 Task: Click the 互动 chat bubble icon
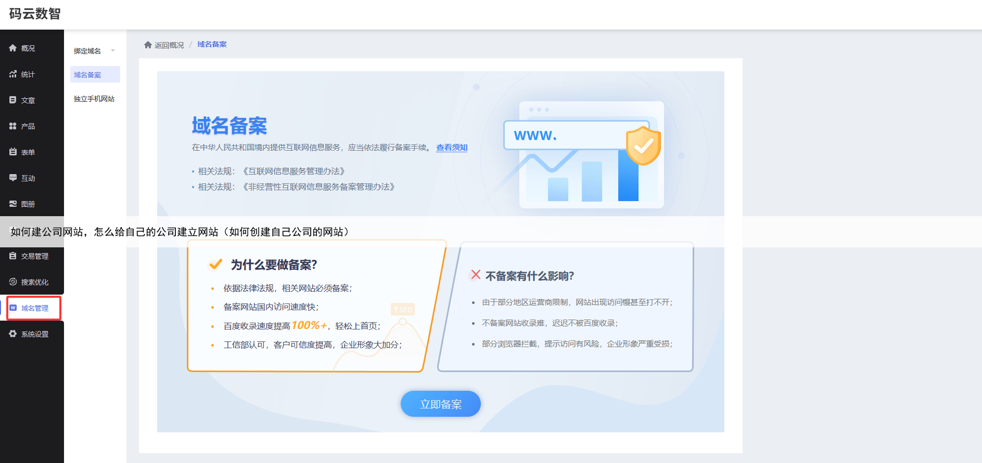(13, 178)
